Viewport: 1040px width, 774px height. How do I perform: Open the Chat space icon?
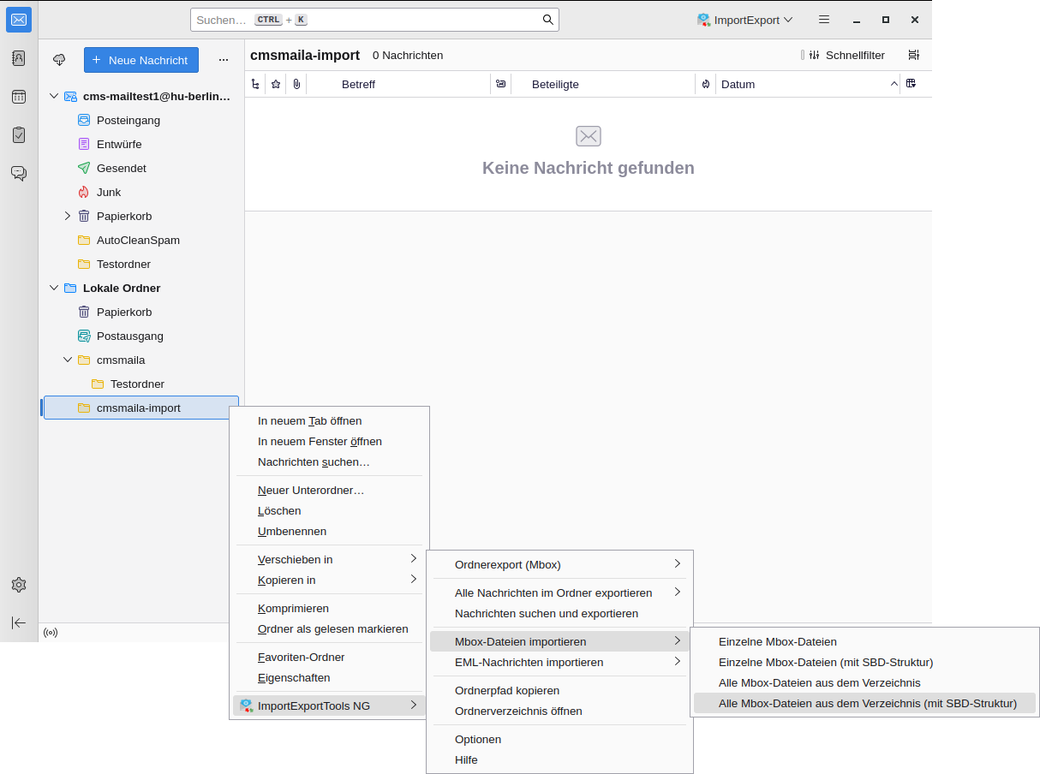pyautogui.click(x=19, y=173)
